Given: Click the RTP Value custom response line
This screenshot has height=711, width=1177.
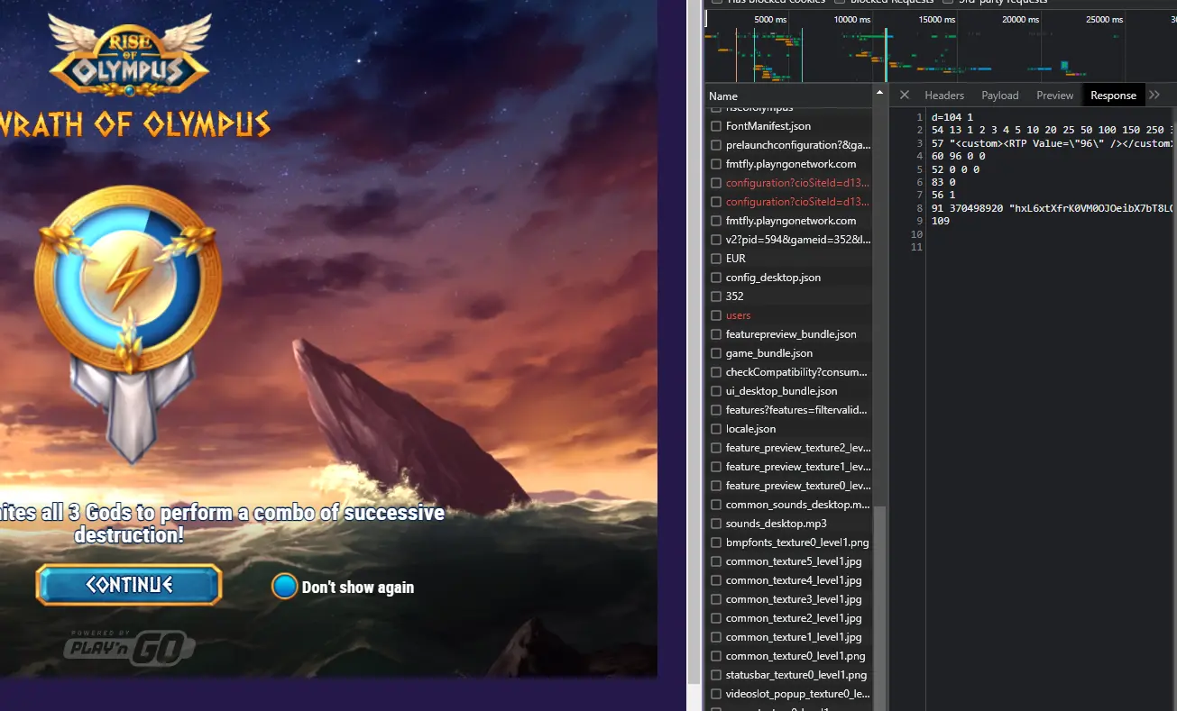Looking at the screenshot, I should coord(1053,143).
